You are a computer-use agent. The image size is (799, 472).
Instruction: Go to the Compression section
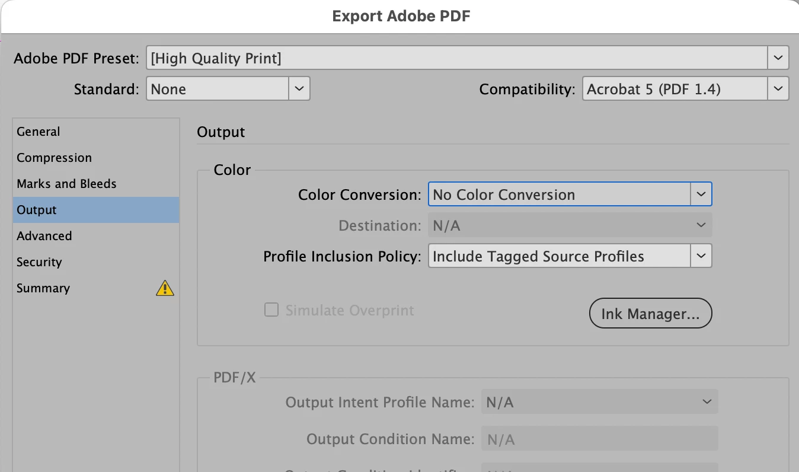(54, 158)
